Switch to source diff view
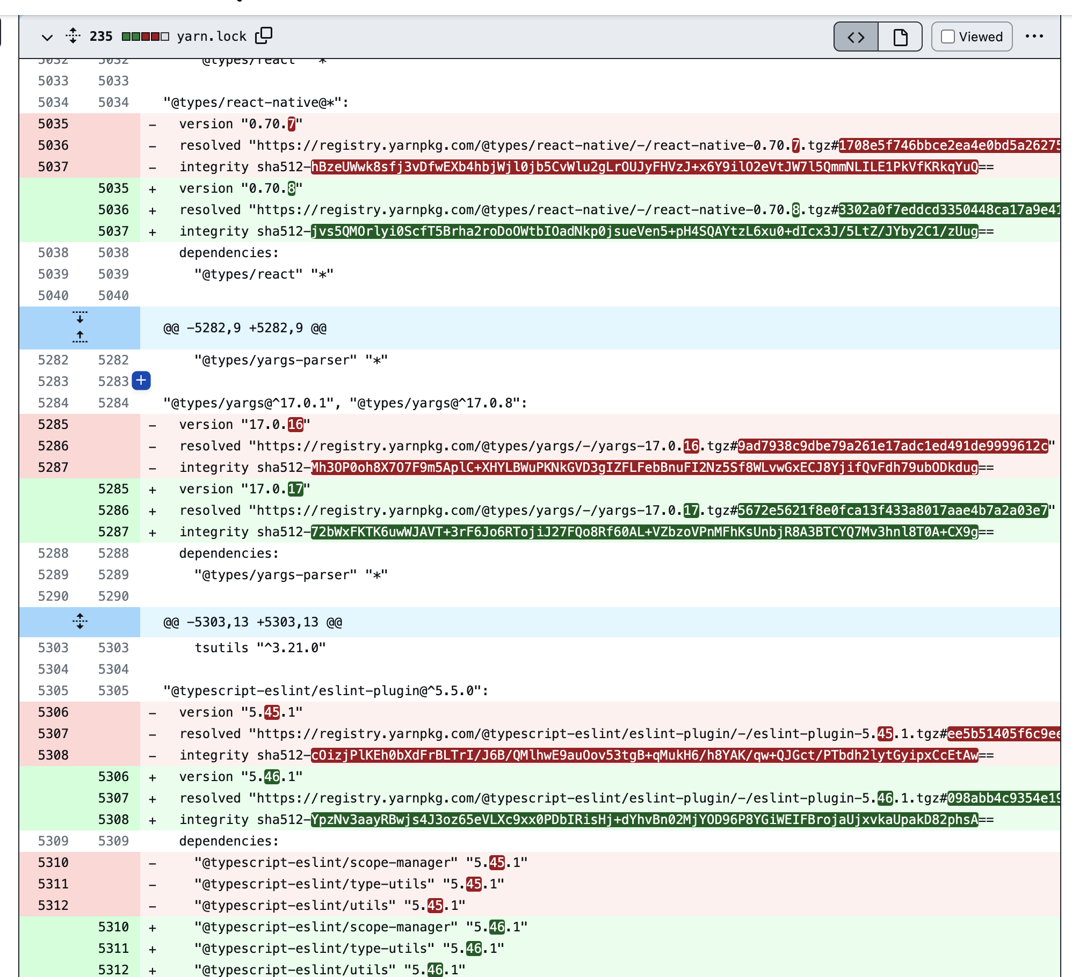This screenshot has width=1072, height=977. click(856, 37)
